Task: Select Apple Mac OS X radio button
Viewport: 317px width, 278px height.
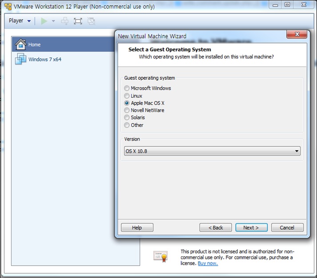Action: coord(127,103)
